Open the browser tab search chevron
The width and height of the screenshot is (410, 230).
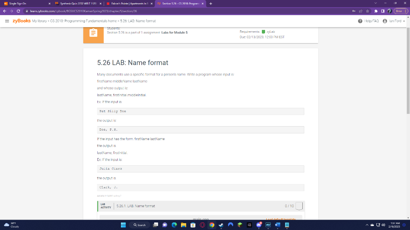click(375, 3)
